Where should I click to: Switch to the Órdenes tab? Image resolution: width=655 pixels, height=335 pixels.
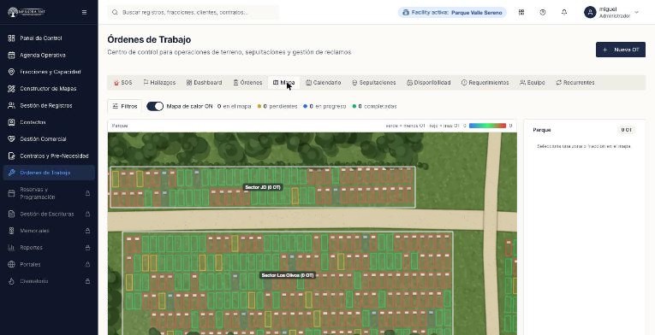pos(247,83)
